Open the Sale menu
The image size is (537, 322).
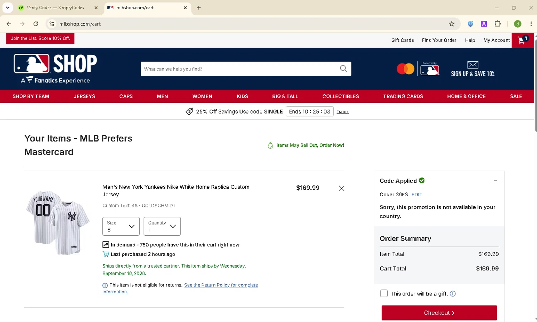(x=516, y=96)
